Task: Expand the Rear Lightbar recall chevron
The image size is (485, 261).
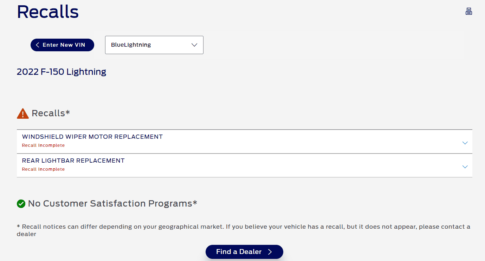Action: coord(465,167)
